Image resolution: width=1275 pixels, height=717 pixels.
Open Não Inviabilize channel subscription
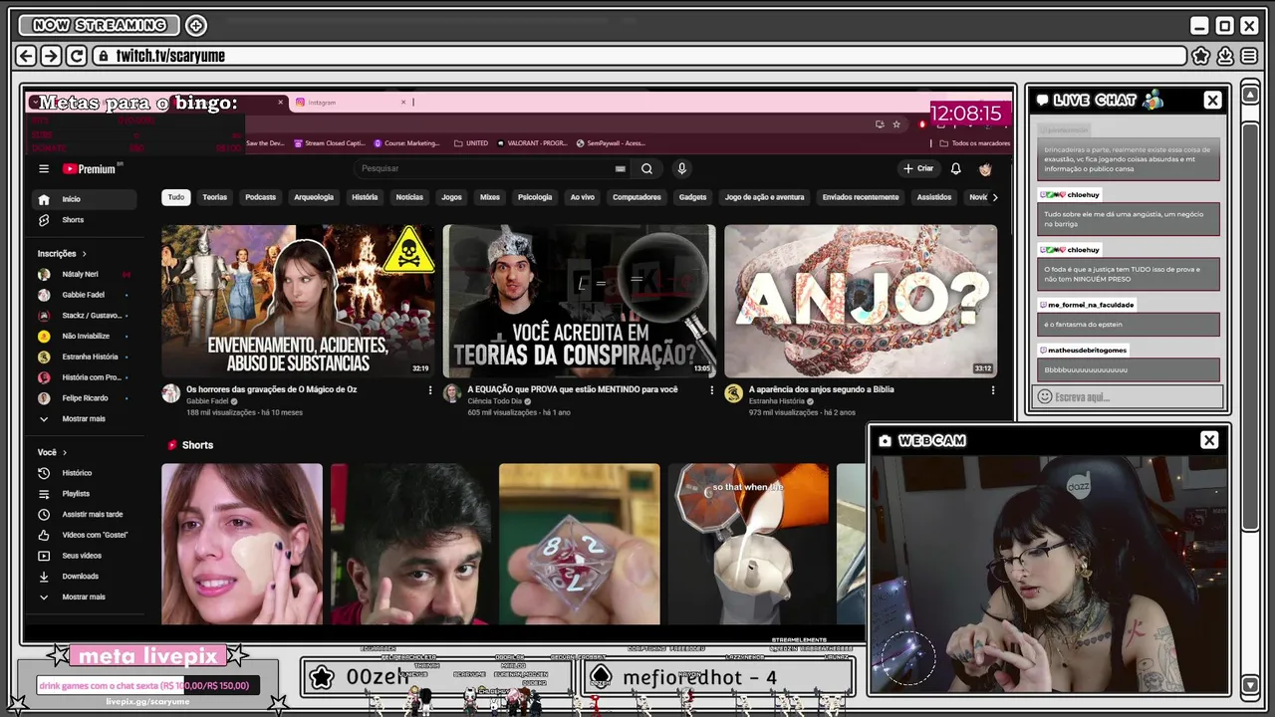[x=83, y=336]
